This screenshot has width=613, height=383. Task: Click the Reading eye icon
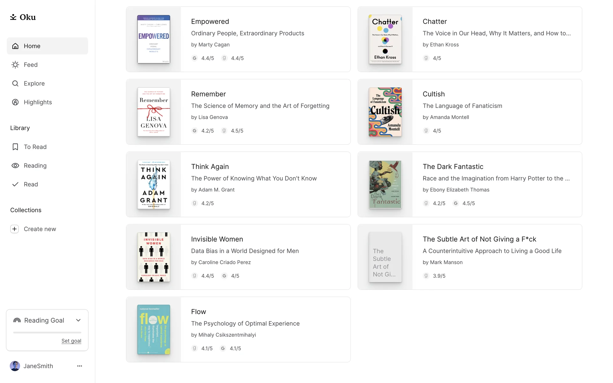pyautogui.click(x=15, y=166)
